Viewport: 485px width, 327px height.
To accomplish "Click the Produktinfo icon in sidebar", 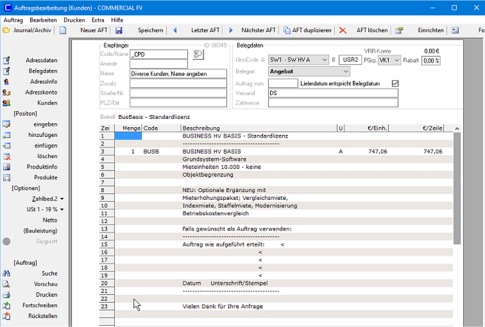I will tap(6, 167).
